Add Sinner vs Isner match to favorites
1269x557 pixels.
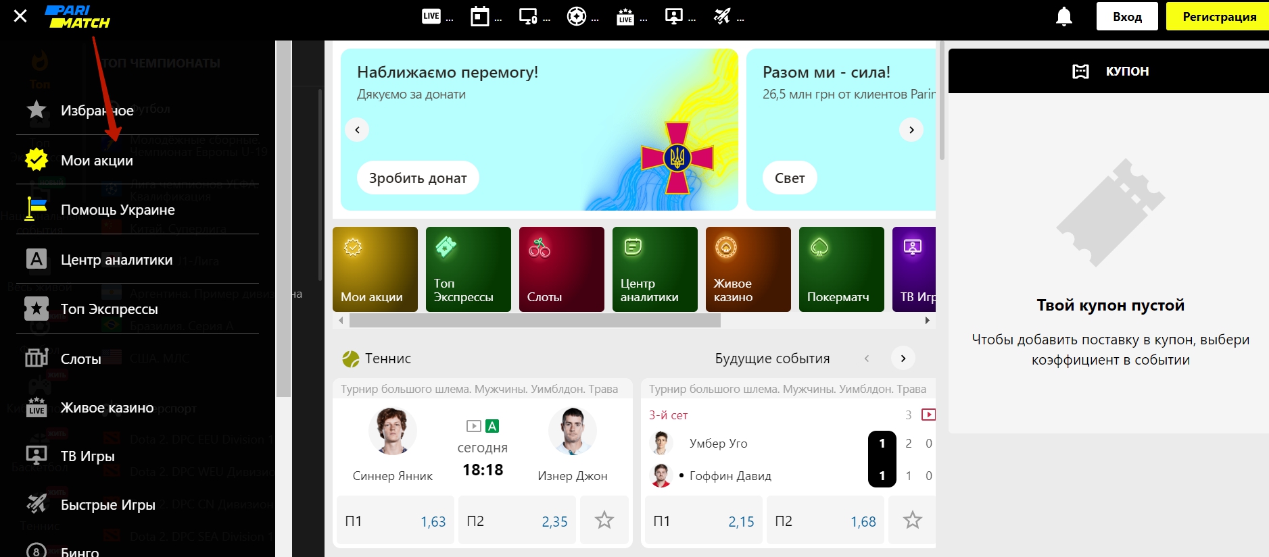pos(604,520)
